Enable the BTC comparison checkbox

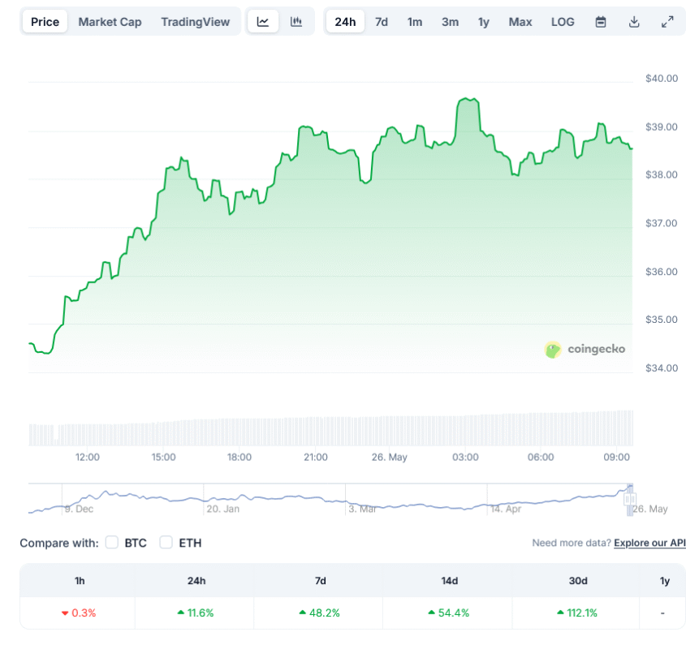pyautogui.click(x=112, y=542)
